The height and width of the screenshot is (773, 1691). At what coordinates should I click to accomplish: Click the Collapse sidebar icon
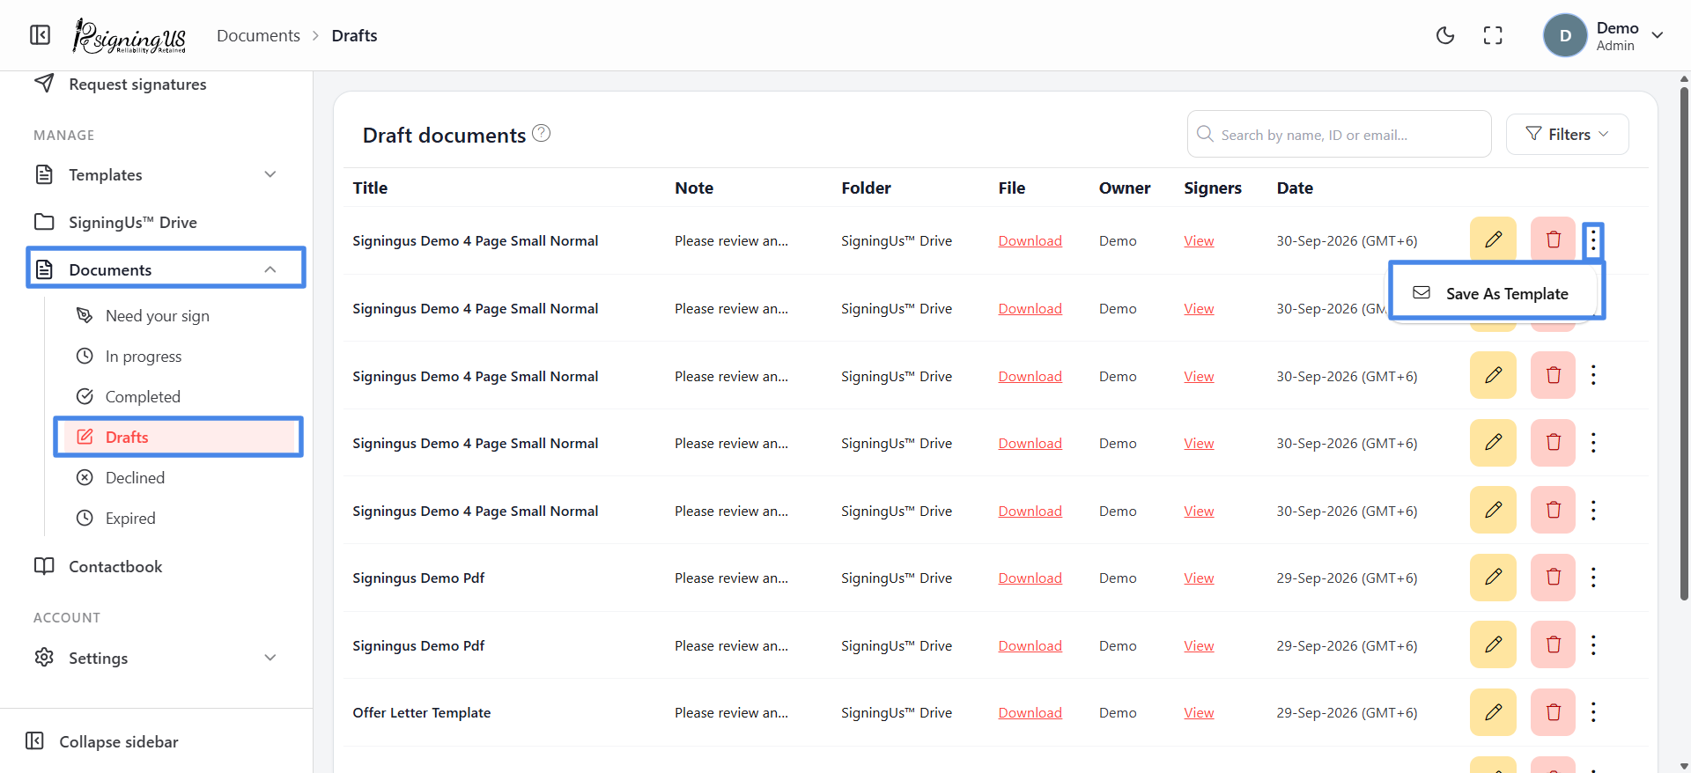(35, 741)
